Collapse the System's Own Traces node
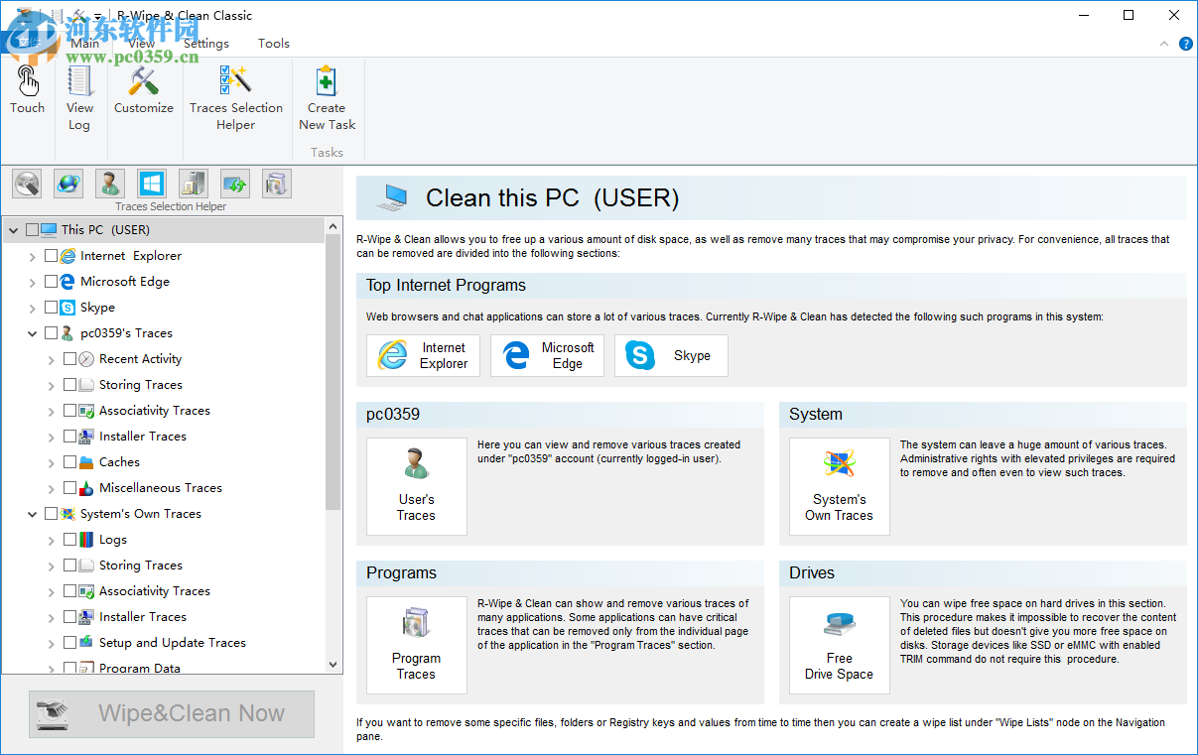Image resolution: width=1198 pixels, height=755 pixels. [x=33, y=514]
